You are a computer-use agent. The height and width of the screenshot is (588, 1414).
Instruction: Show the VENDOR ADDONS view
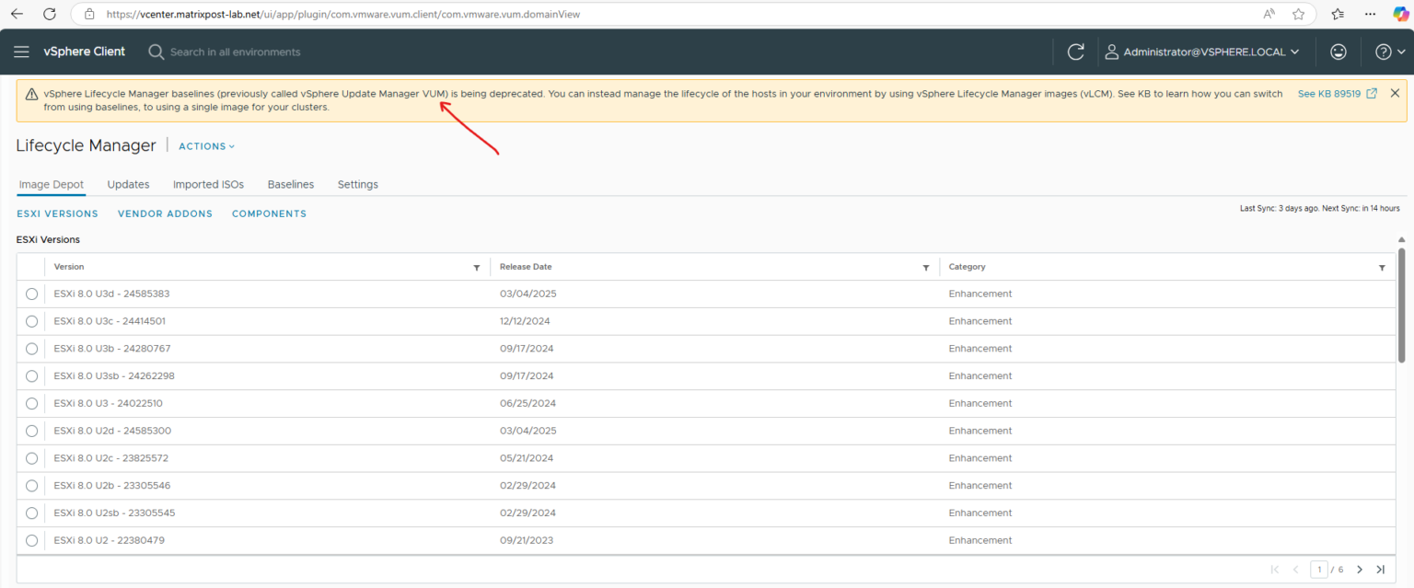point(165,213)
